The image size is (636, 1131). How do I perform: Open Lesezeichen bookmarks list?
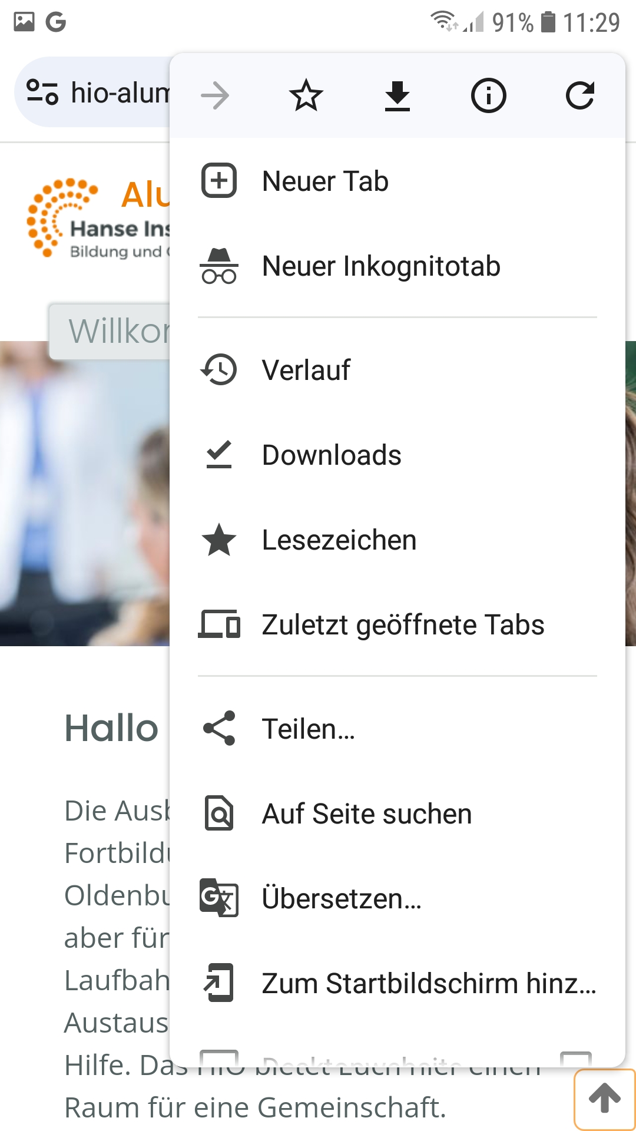click(x=339, y=540)
